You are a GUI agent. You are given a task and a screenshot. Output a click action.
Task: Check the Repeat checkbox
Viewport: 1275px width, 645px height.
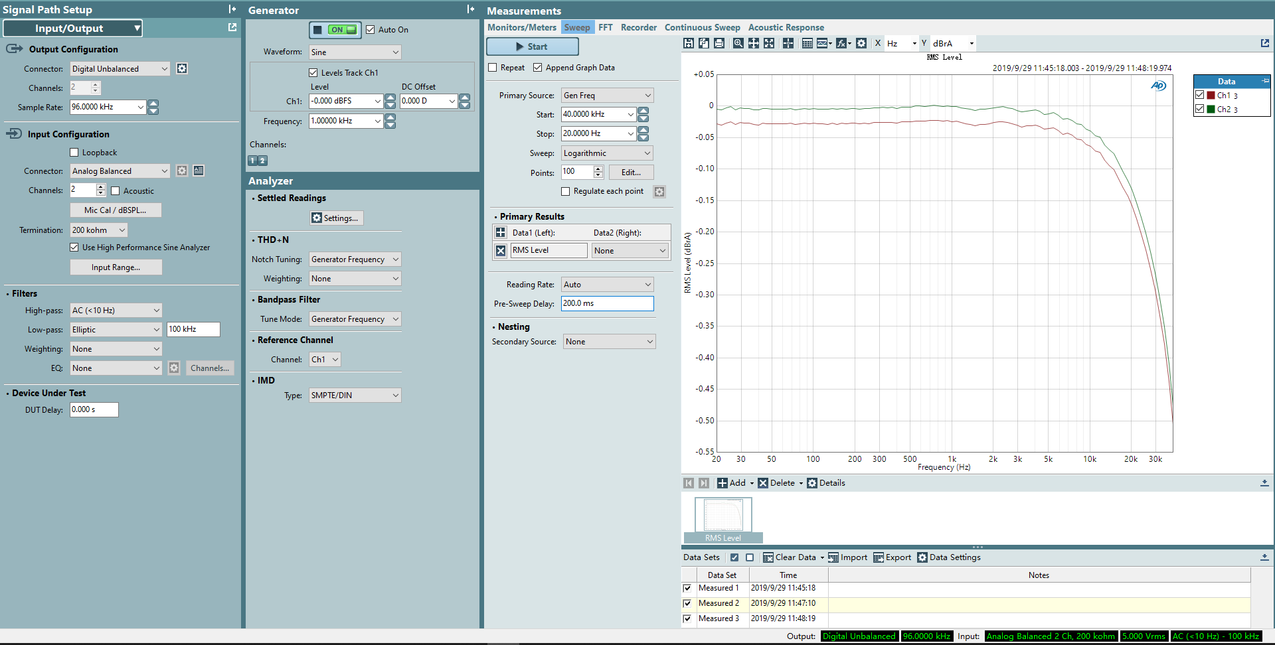click(493, 68)
